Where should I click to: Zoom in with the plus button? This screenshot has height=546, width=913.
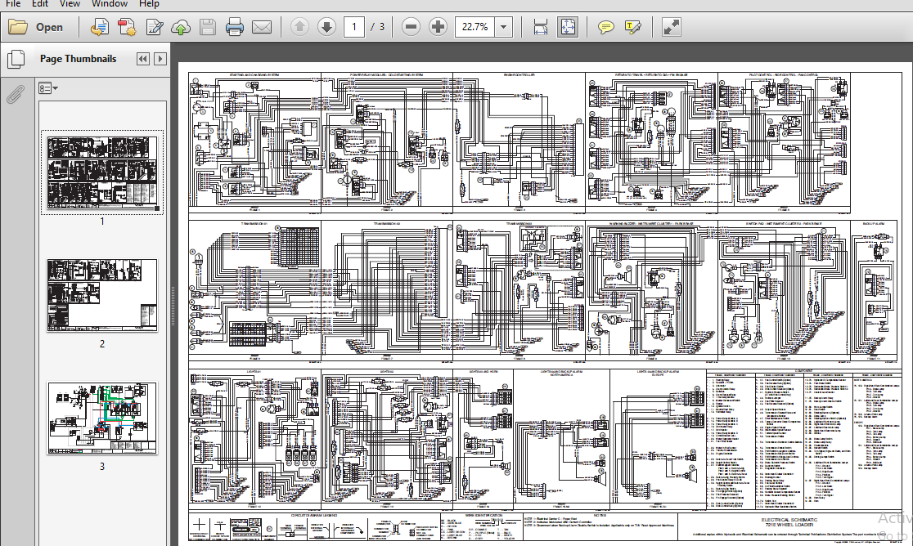pos(438,27)
